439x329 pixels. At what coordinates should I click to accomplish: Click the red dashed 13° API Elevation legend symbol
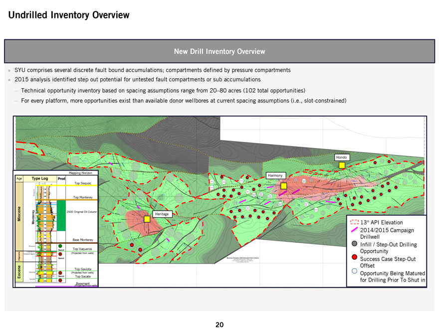click(354, 222)
